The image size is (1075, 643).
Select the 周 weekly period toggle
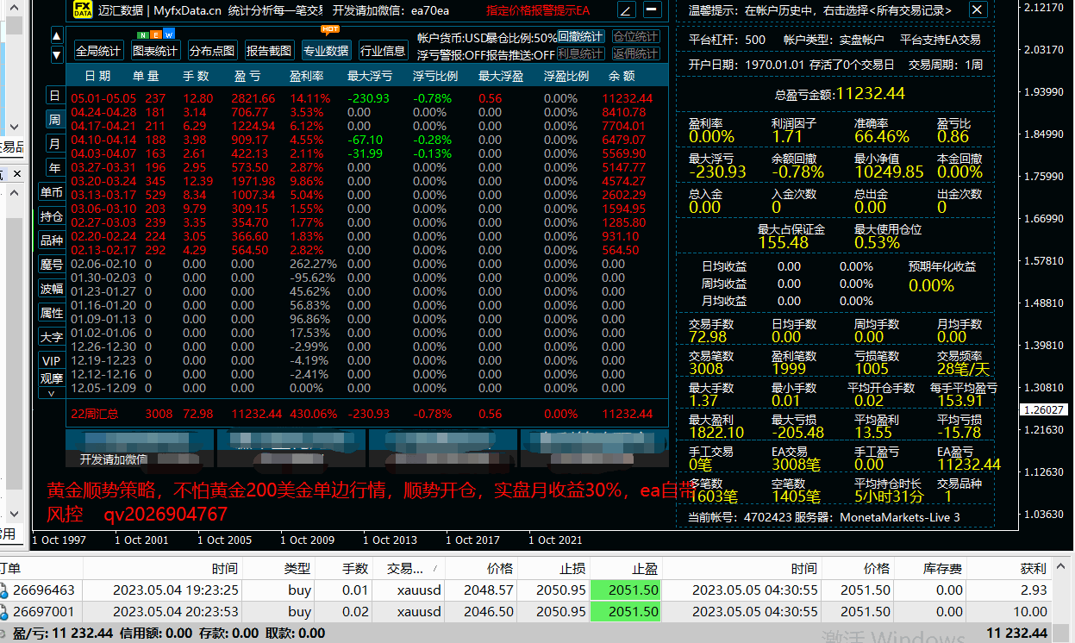click(x=54, y=120)
